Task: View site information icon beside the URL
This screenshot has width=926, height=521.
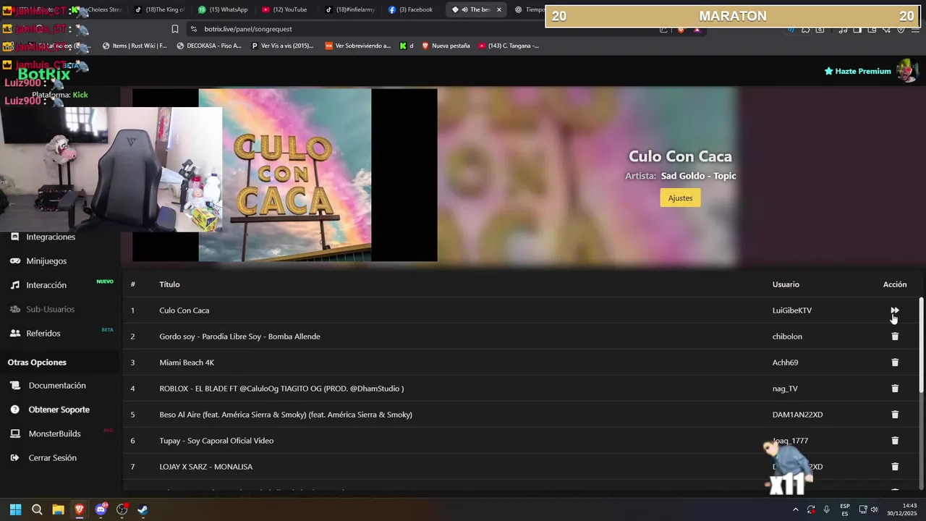Action: click(193, 29)
